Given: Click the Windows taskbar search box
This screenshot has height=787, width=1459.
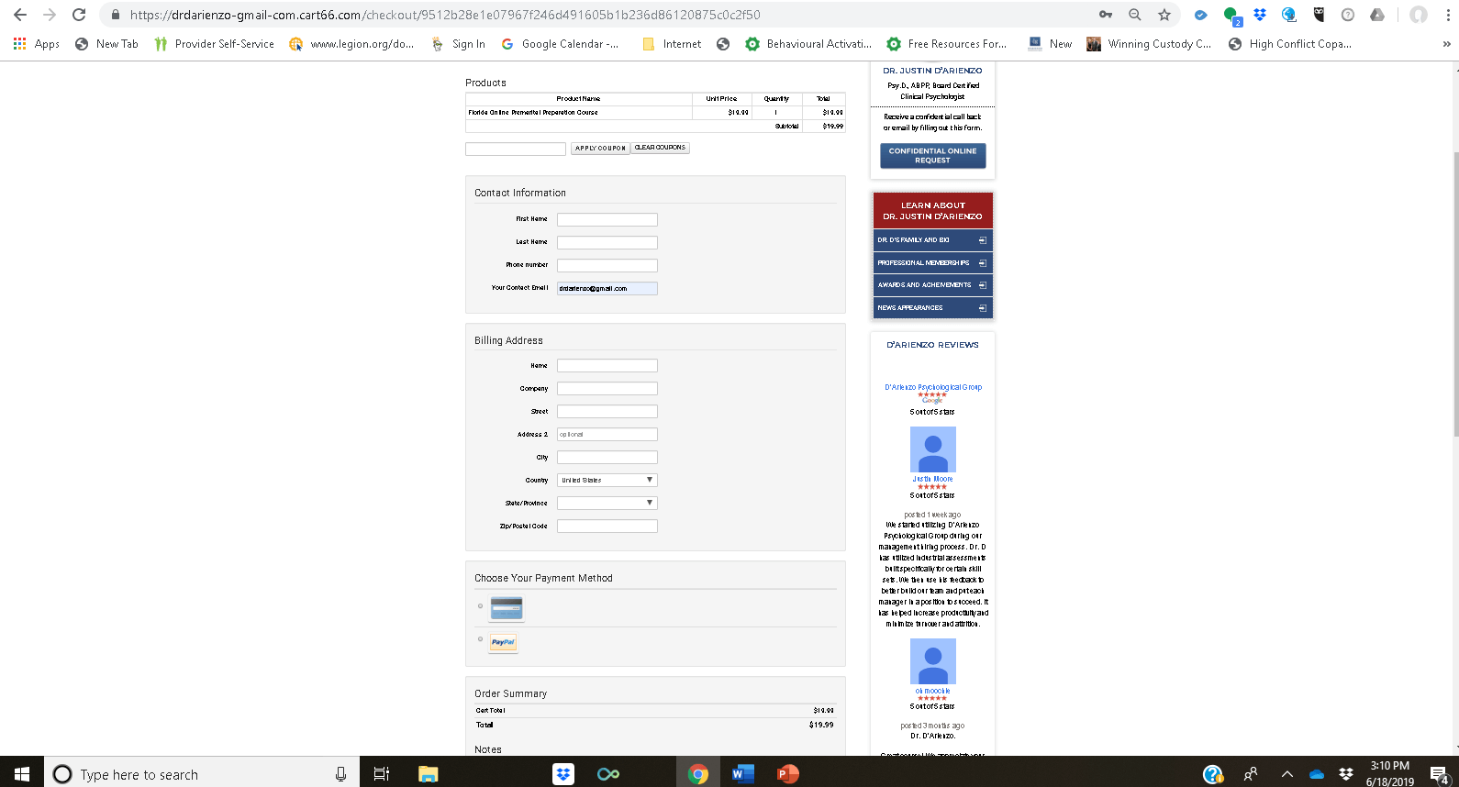Looking at the screenshot, I should coord(201,774).
